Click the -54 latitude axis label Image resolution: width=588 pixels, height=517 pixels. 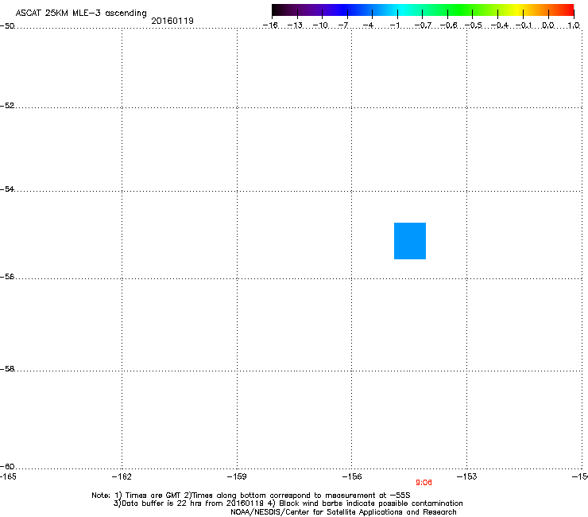click(x=7, y=189)
